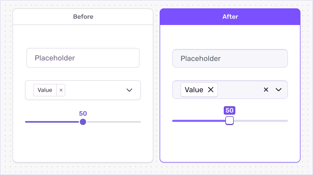Select the Before panel header tab

[x=83, y=16]
